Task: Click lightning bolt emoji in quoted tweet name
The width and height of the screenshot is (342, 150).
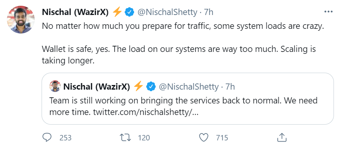Action: (x=138, y=86)
